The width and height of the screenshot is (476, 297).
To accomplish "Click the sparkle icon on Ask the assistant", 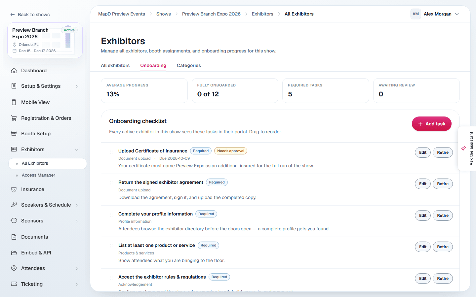I will [x=463, y=148].
